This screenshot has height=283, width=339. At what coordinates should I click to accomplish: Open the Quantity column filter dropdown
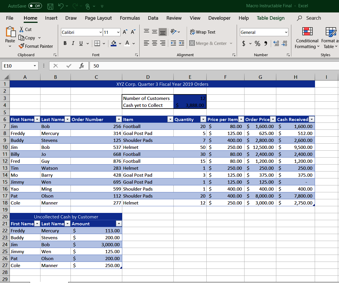[x=203, y=119]
